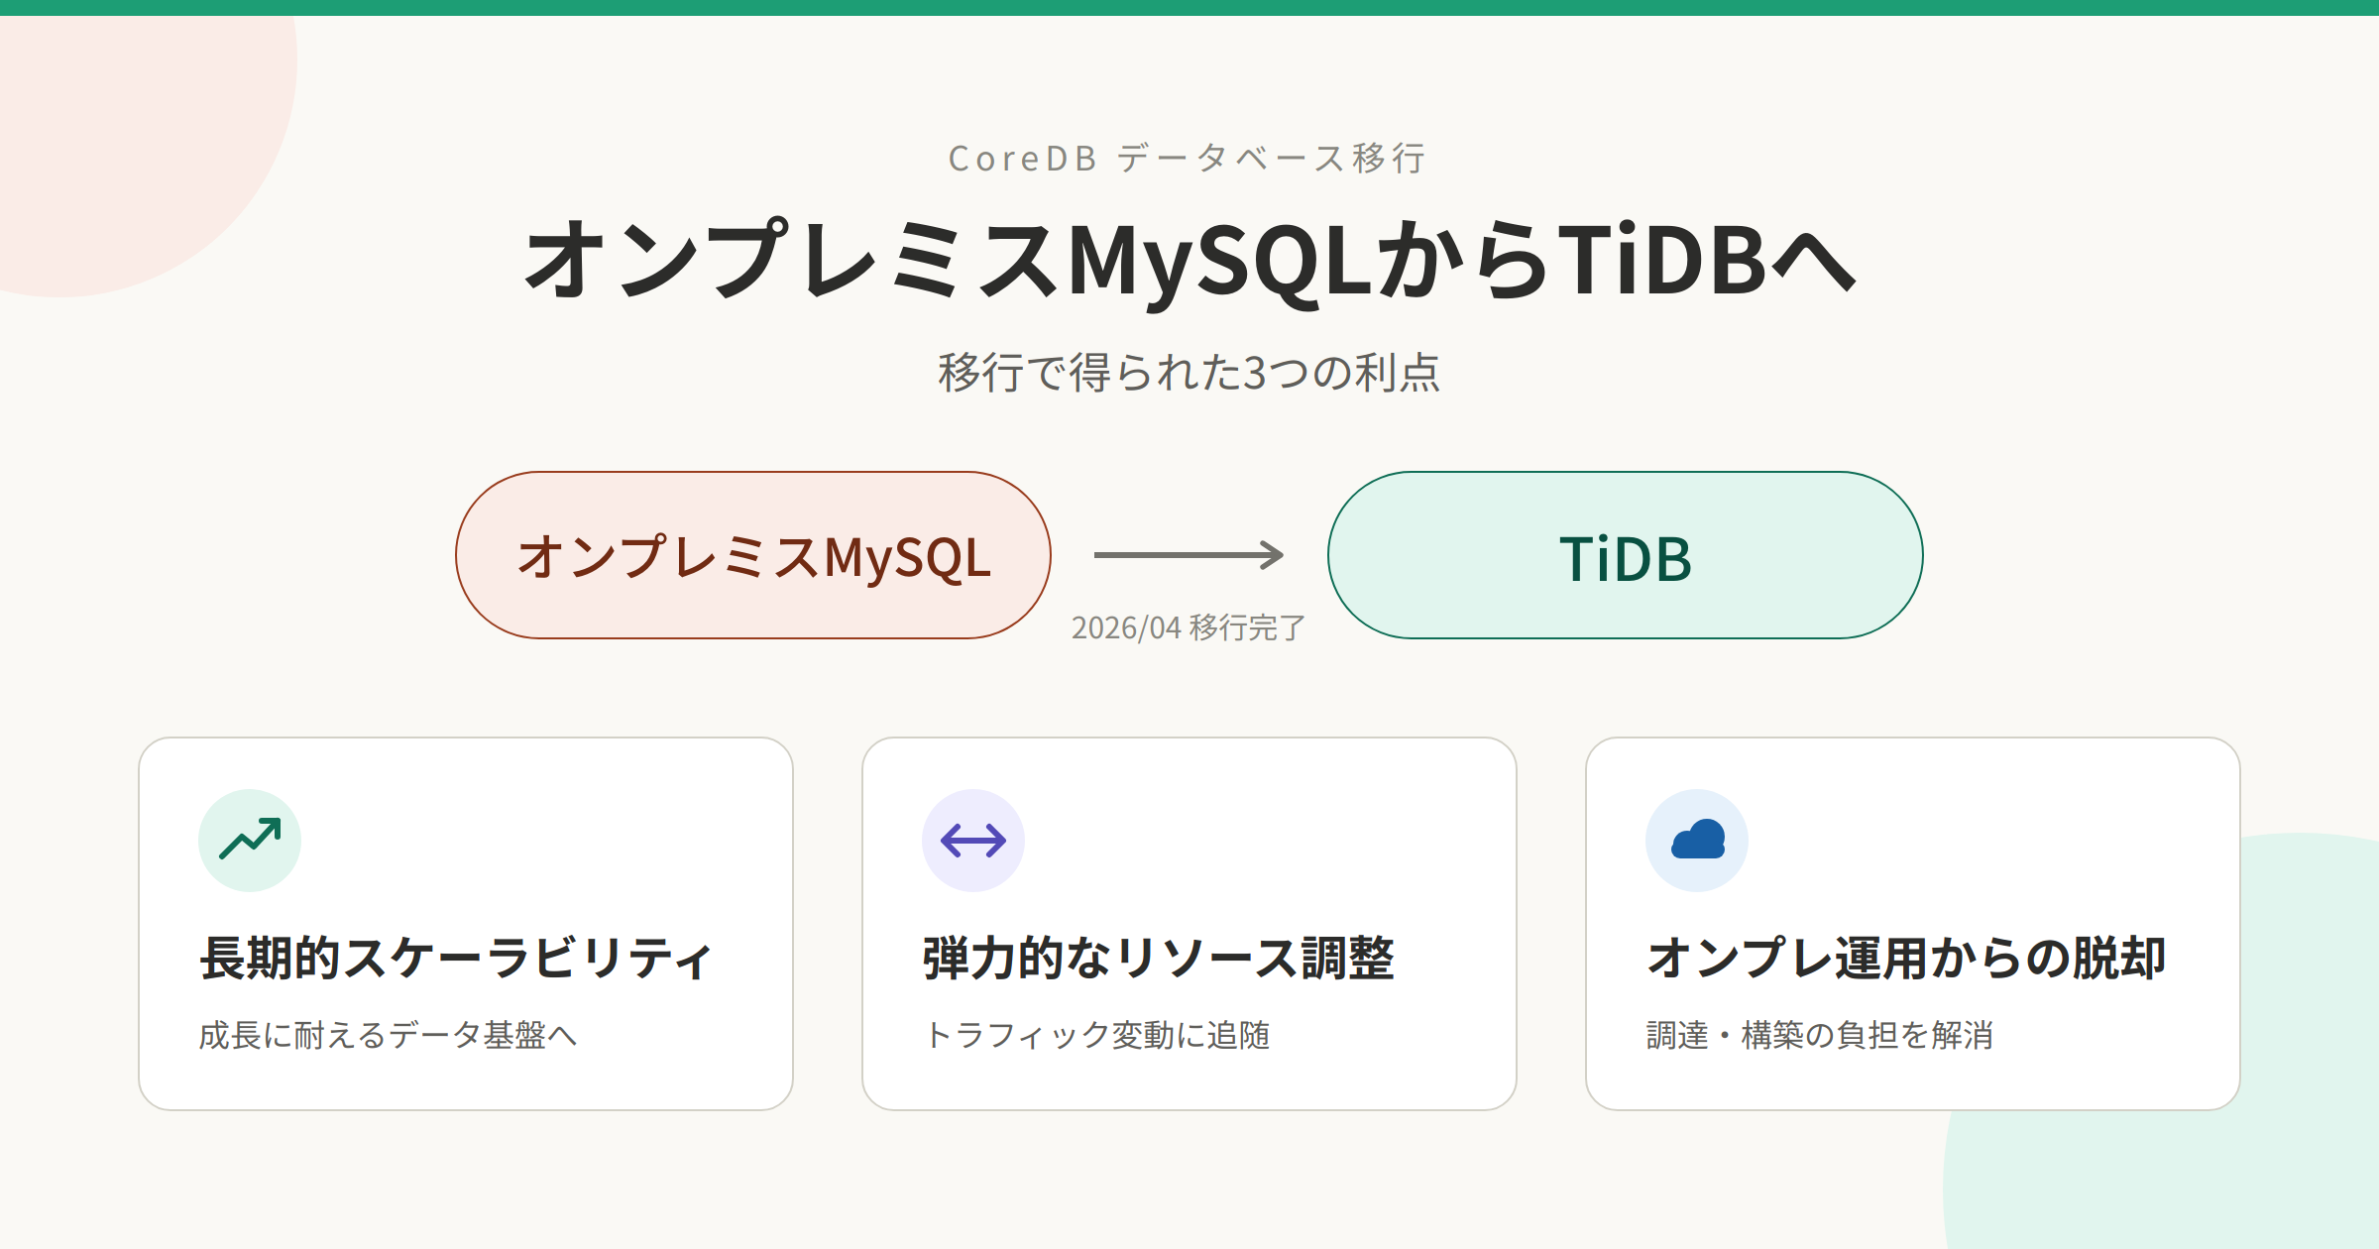Select the オンプレミスMySQL pill

point(753,555)
